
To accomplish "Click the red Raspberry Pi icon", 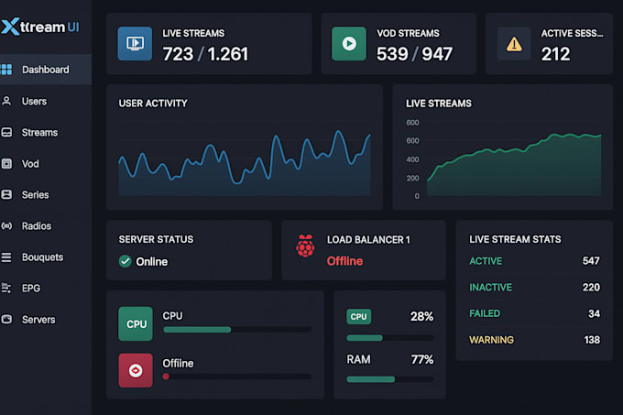I will coord(305,246).
